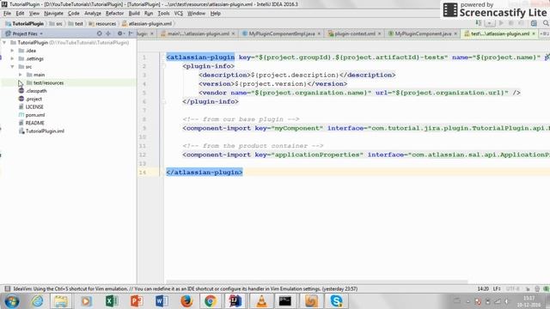Open Project Structure icon in toolbar
The height and width of the screenshot is (309, 550).
point(534,23)
